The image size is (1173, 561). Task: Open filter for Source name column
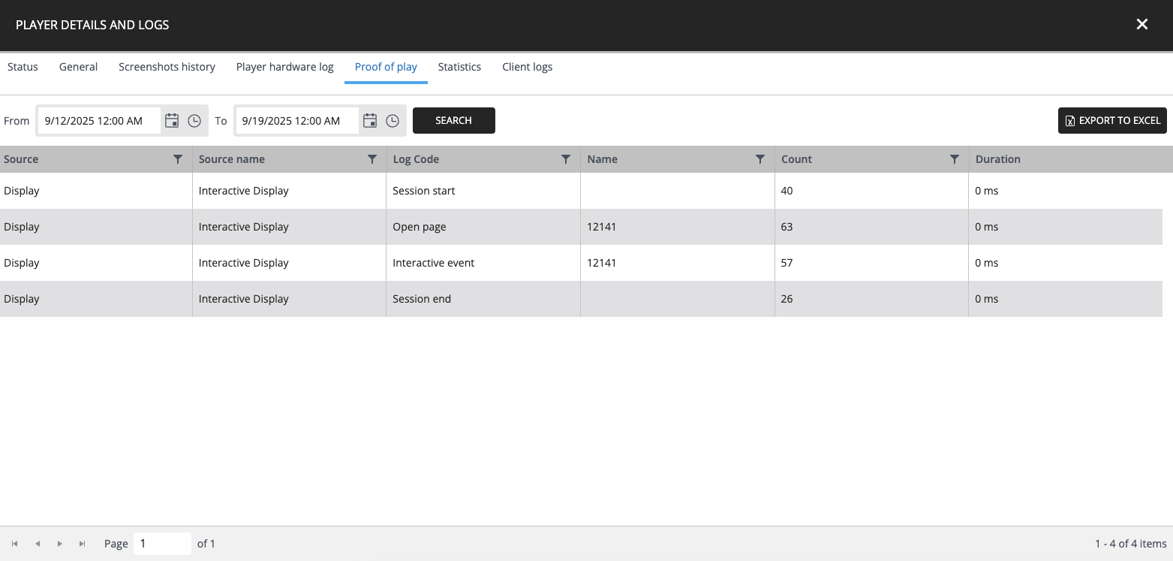pyautogui.click(x=371, y=159)
